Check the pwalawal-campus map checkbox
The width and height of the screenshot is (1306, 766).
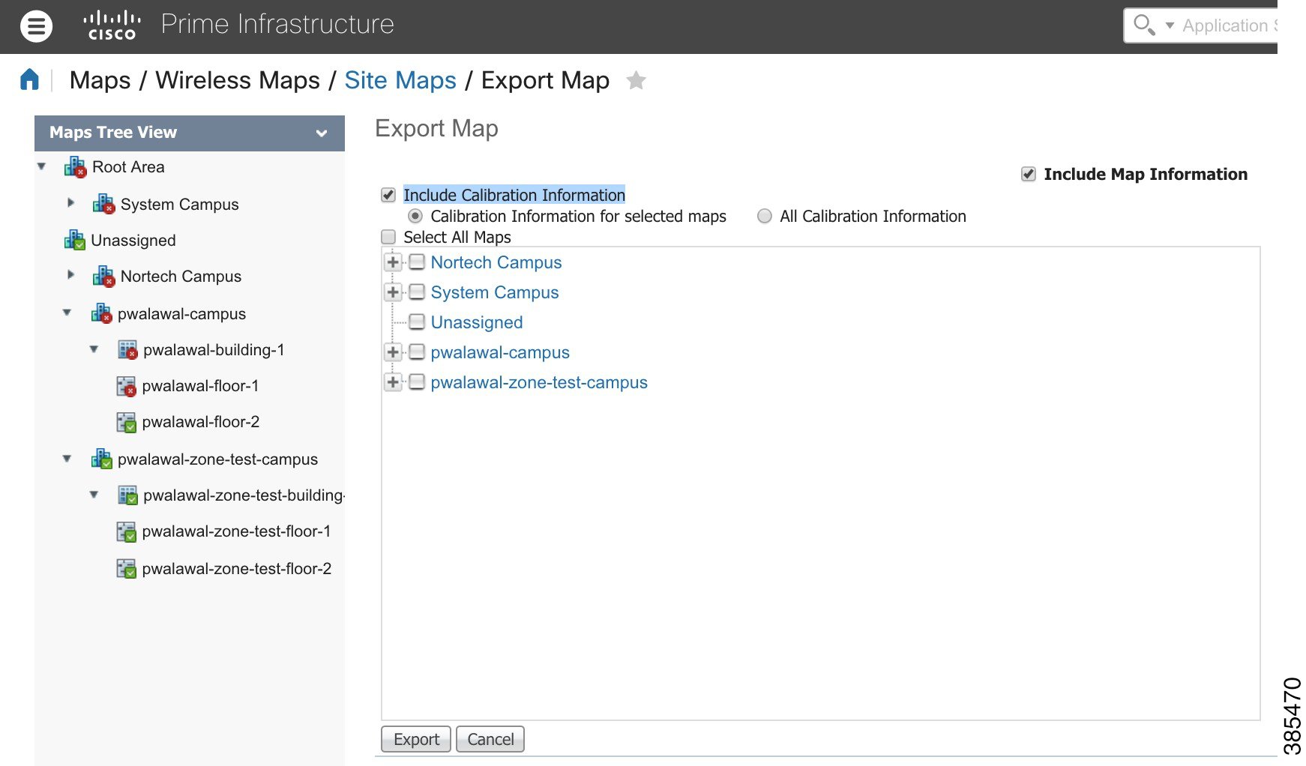417,352
